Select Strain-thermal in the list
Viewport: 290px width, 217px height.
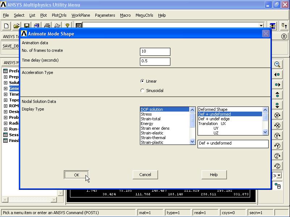pyautogui.click(x=165, y=138)
